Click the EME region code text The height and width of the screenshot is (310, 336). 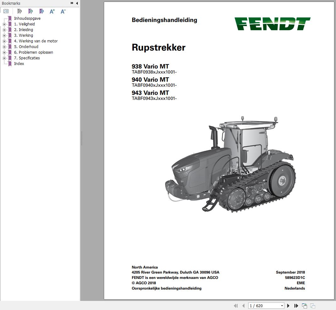301,283
